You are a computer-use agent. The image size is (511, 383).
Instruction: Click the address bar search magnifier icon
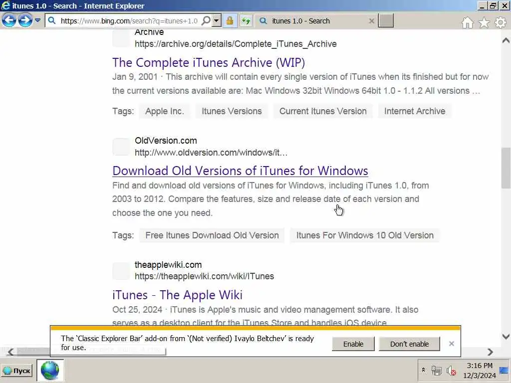[x=206, y=21]
